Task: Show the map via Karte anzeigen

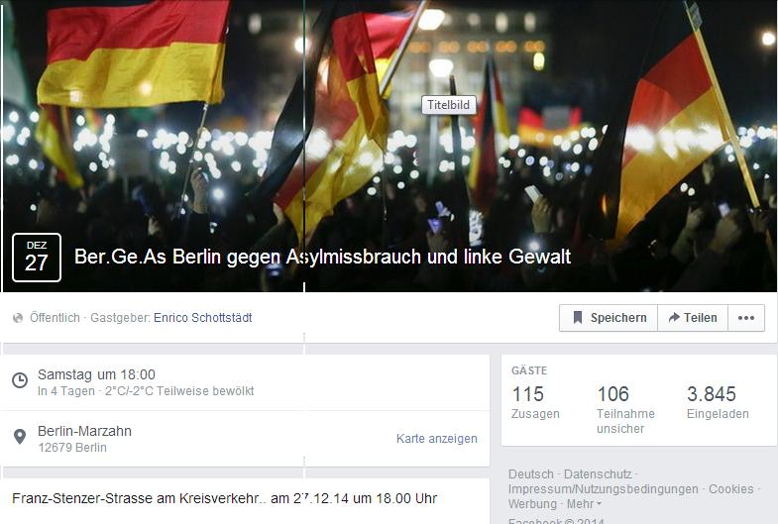Action: click(x=437, y=438)
